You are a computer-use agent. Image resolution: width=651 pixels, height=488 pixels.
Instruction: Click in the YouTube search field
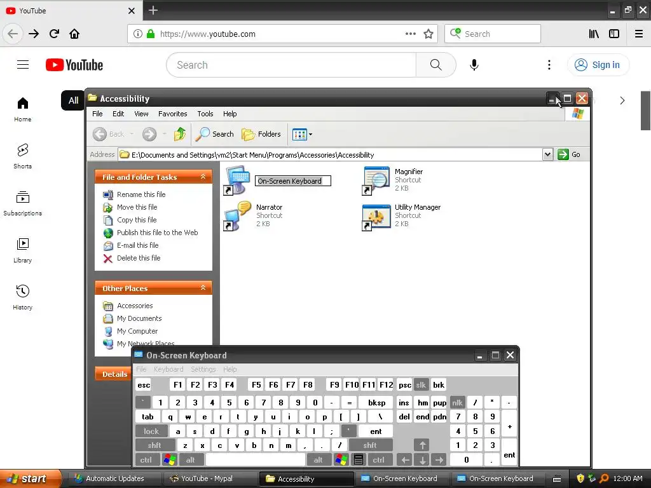(291, 65)
